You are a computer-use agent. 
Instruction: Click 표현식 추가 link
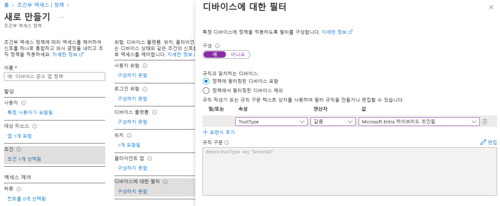pos(222,132)
